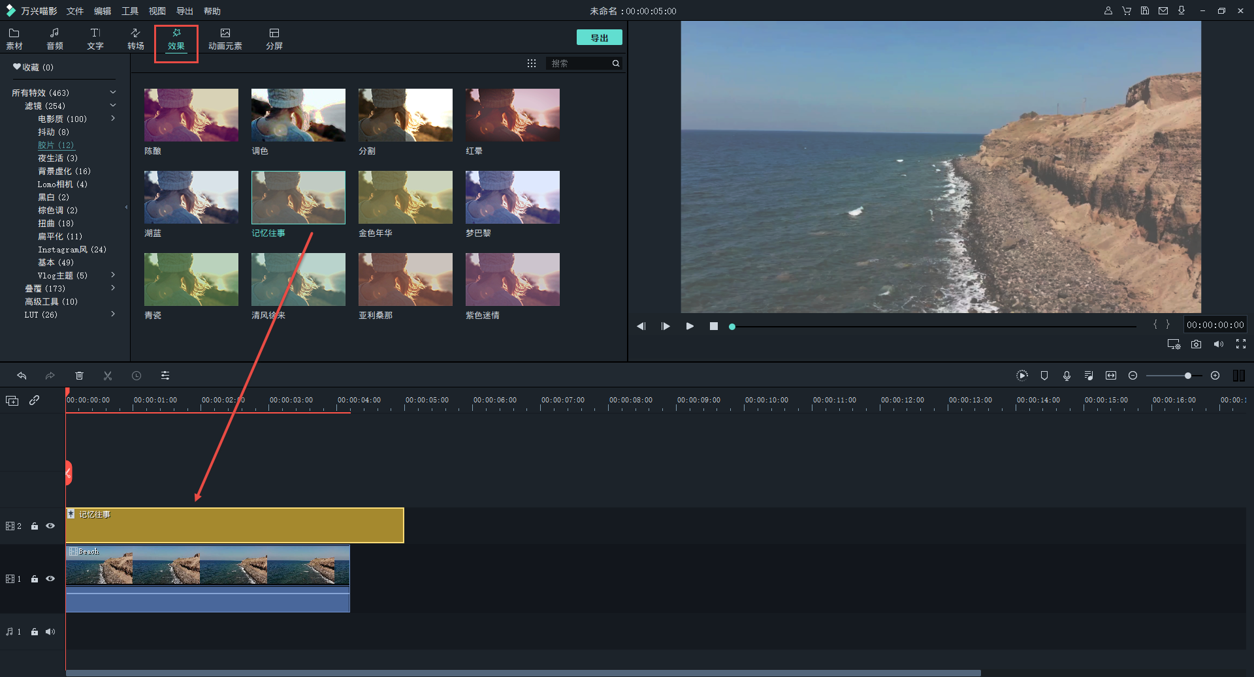Mute audio track 1 speaker icon
Screen dimensions: 1254x677
pyautogui.click(x=50, y=631)
